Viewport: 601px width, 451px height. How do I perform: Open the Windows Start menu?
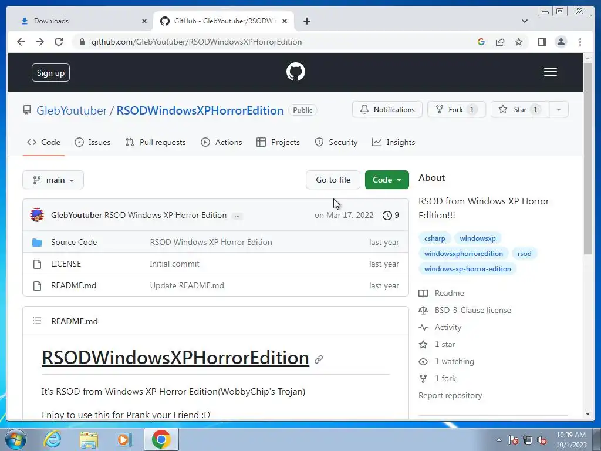coord(15,439)
